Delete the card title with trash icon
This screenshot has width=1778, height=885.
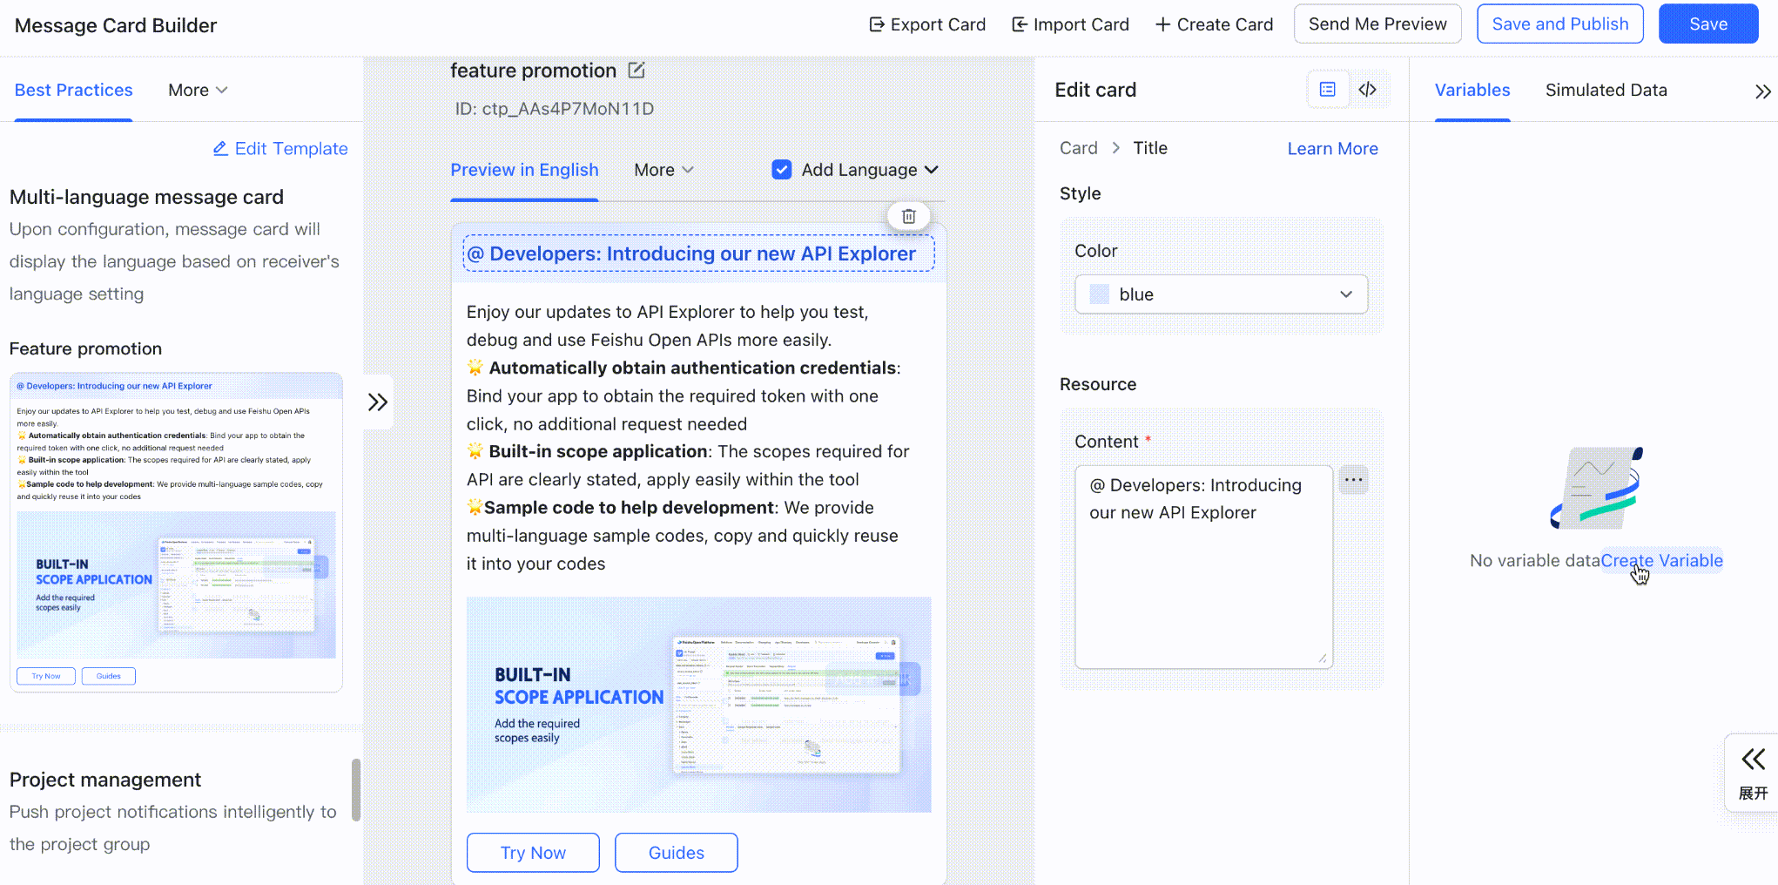tap(909, 216)
